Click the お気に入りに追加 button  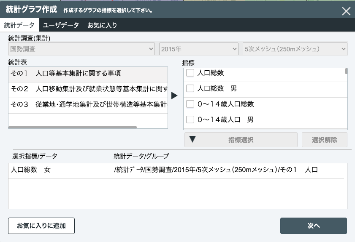point(41,226)
